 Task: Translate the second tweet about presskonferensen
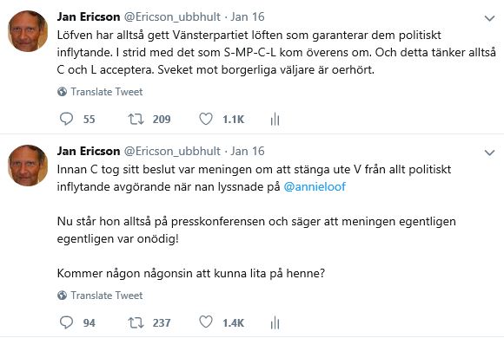(x=106, y=296)
